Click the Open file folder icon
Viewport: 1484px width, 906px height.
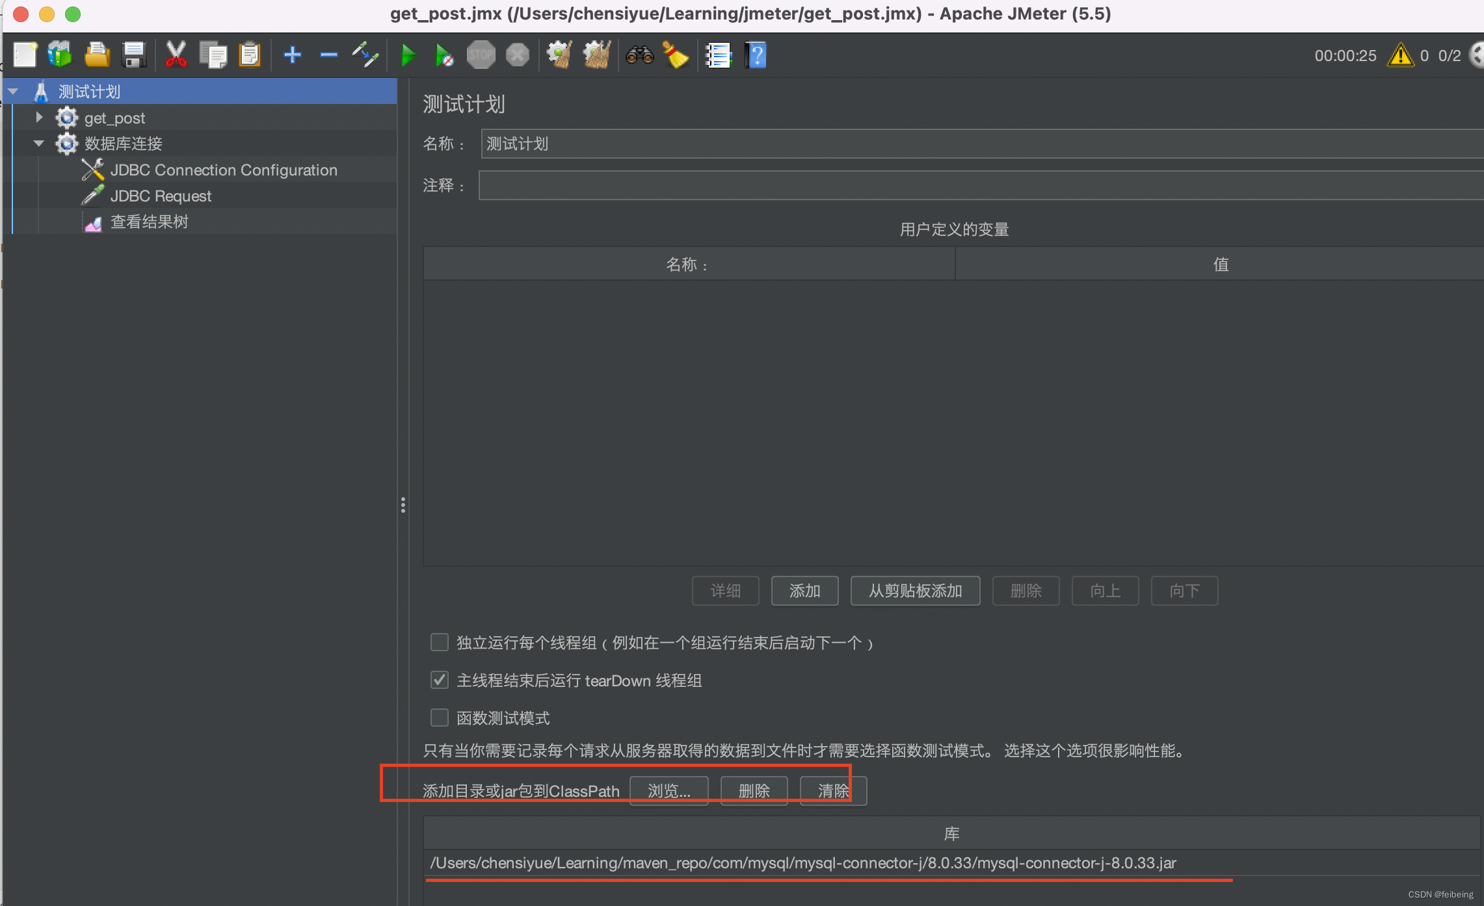pos(97,55)
